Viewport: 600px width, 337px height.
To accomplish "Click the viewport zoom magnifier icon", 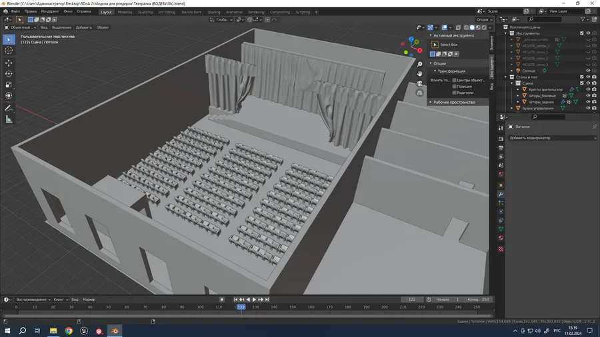I will pos(420,64).
